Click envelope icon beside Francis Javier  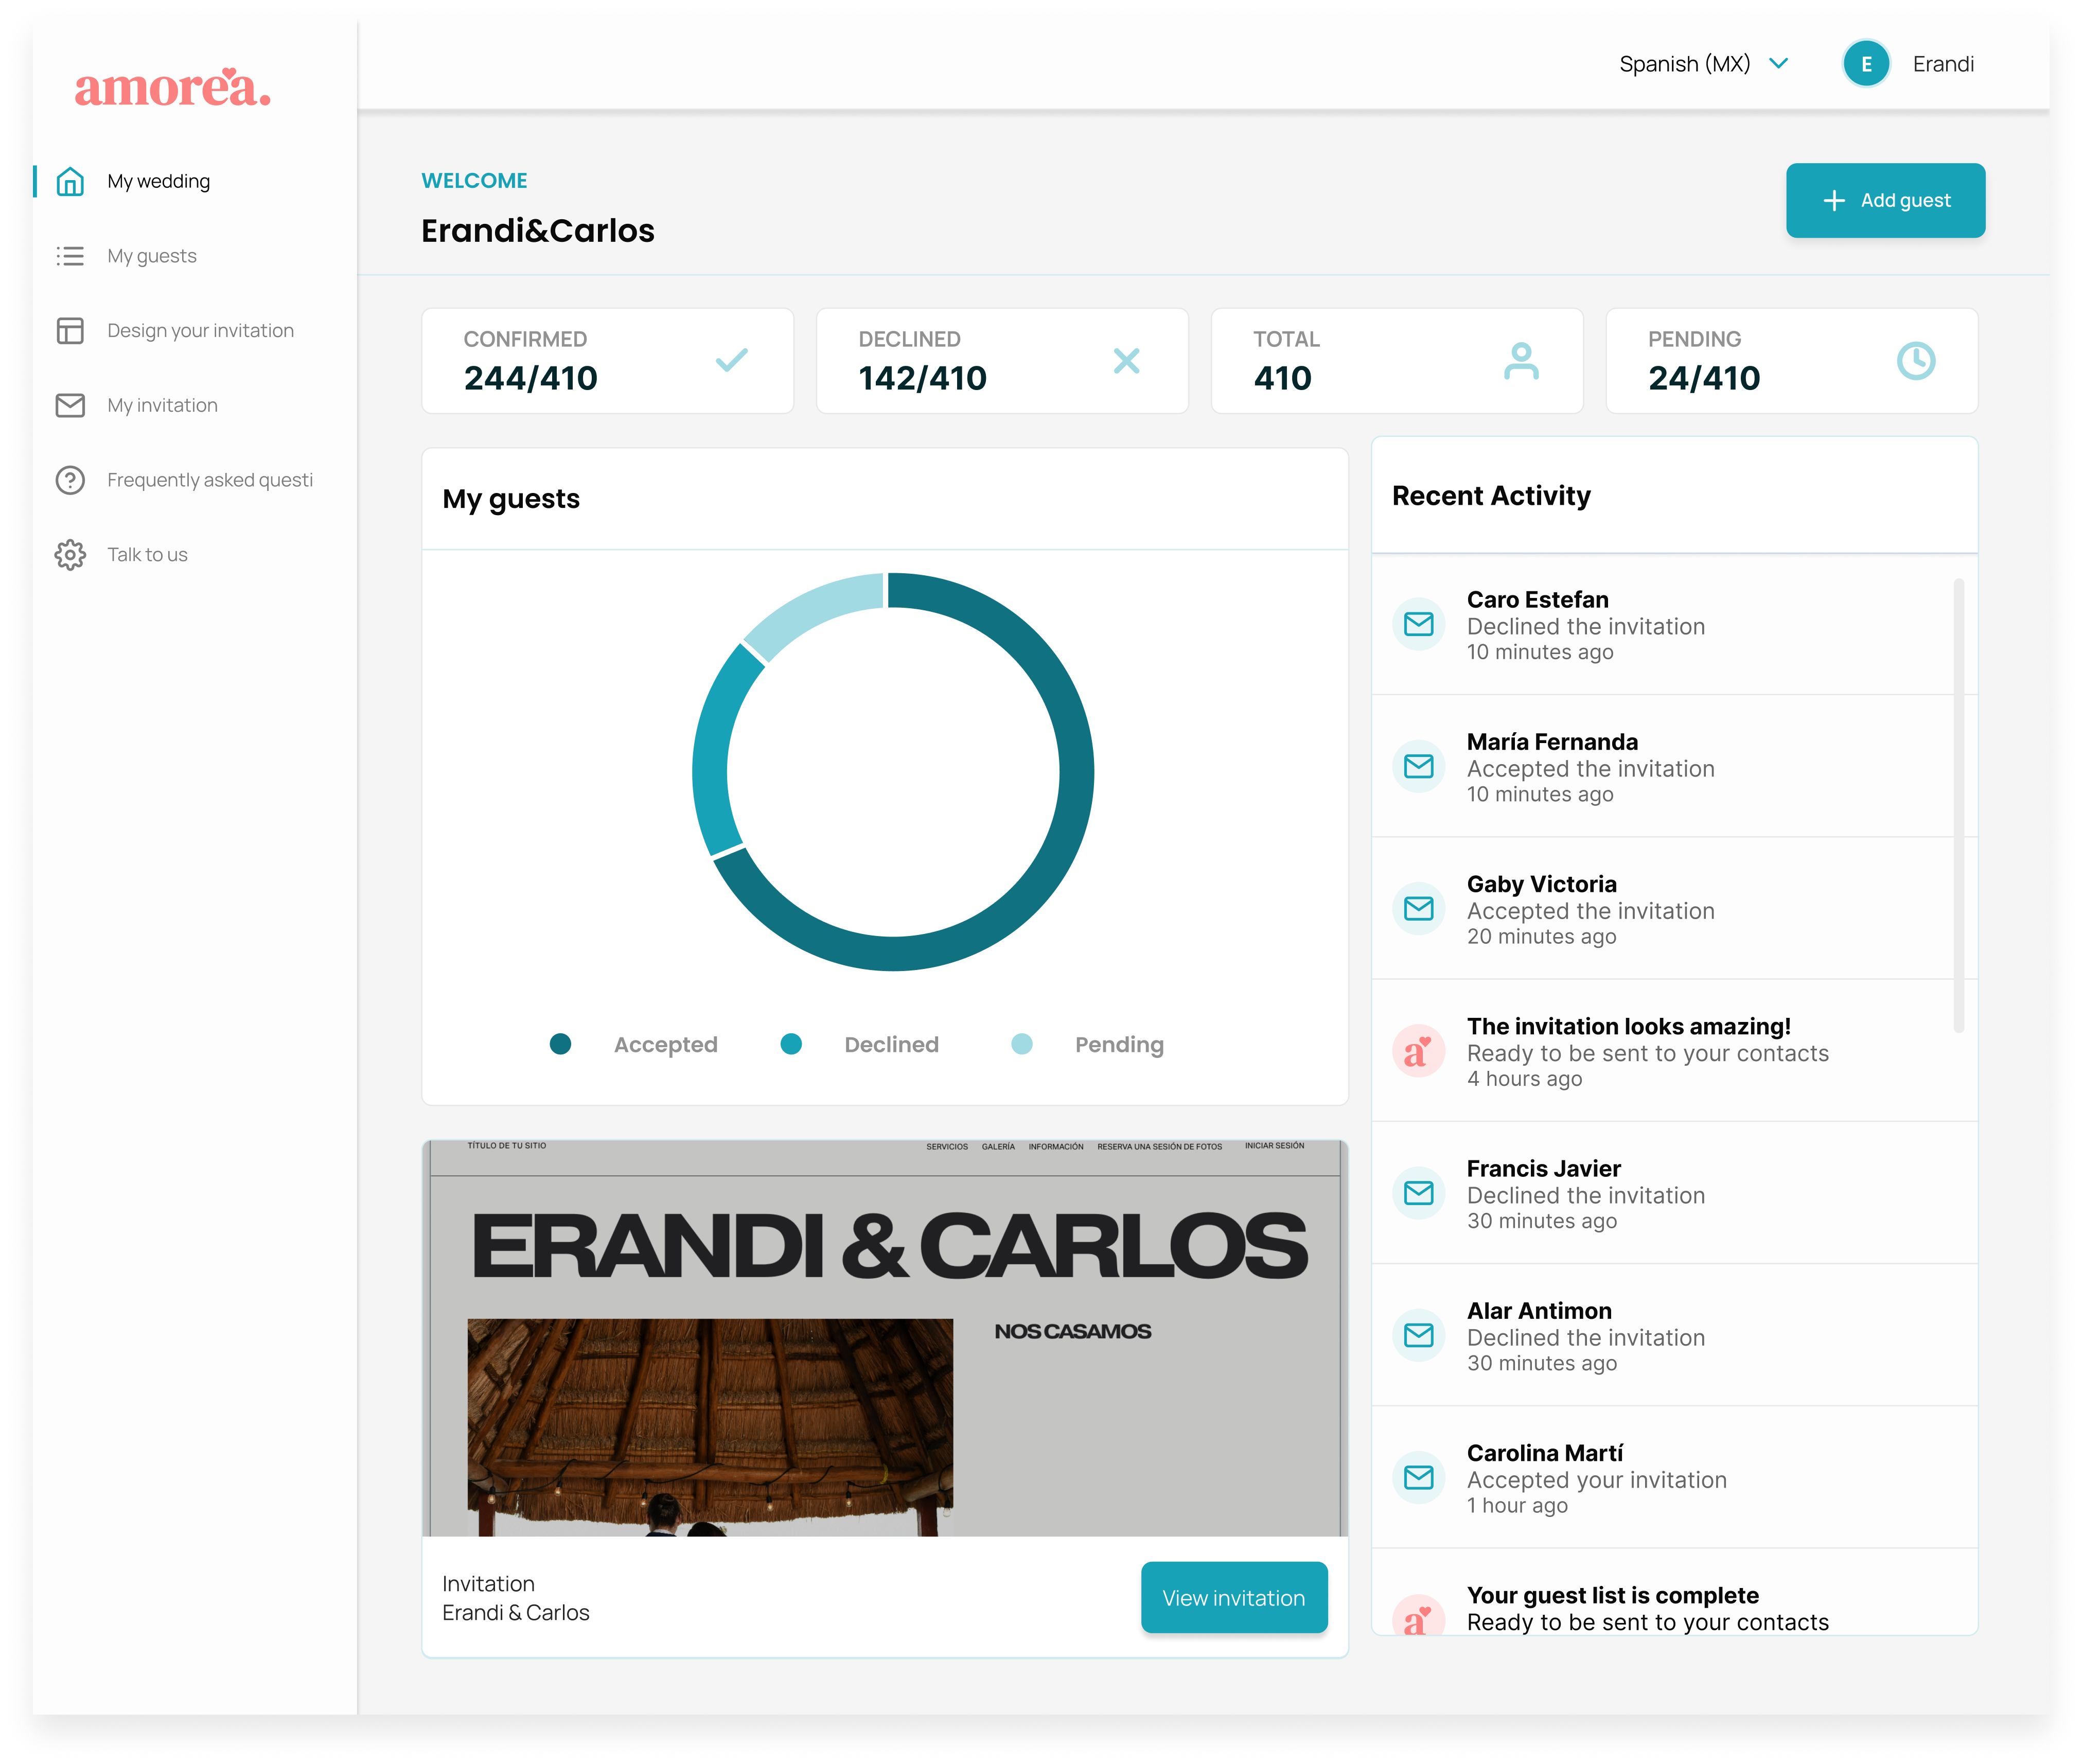coord(1419,1193)
